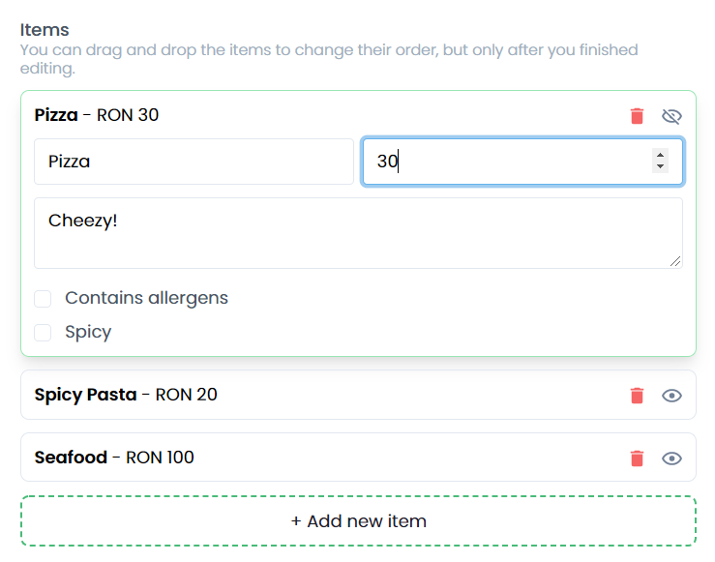The width and height of the screenshot is (715, 562).
Task: Click the Spicy label text
Action: [x=88, y=333]
